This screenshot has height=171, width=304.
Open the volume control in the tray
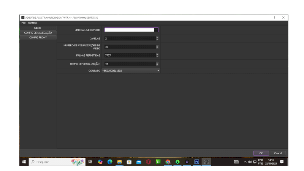[x=250, y=162]
